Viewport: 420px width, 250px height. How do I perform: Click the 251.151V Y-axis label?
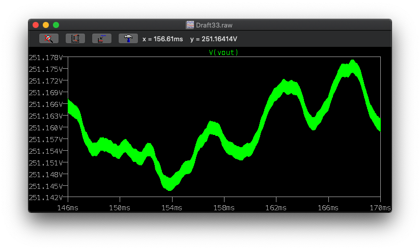click(x=46, y=163)
